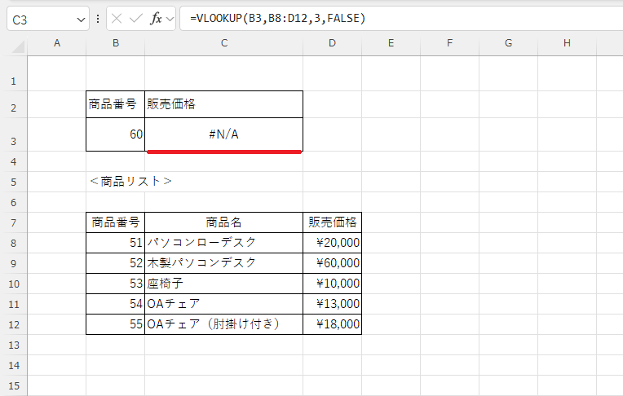Screen dimensions: 623x396
Task: Click the three-dot Name Box resize handle
Action: click(x=99, y=19)
